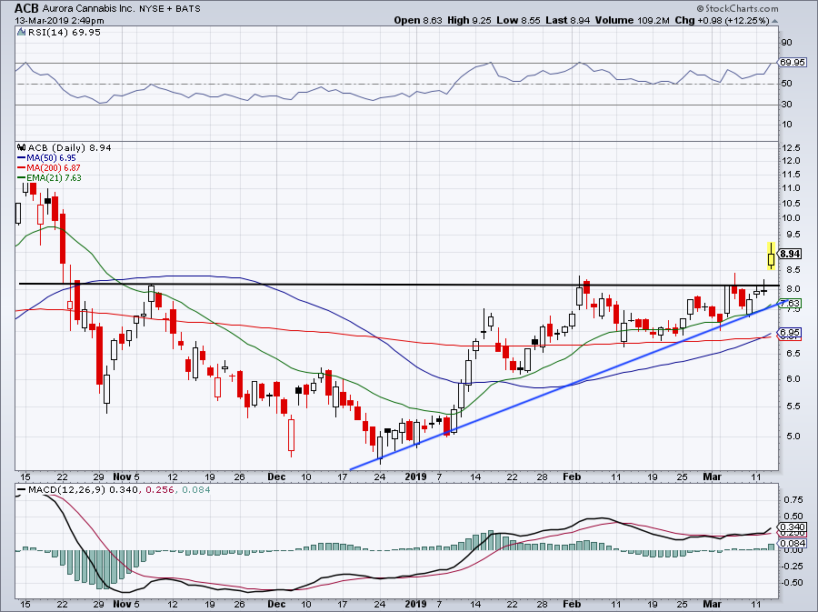Screen dimensions: 818x612
Task: Click the Aurora Cannabis Inc. company name
Action: coord(88,9)
